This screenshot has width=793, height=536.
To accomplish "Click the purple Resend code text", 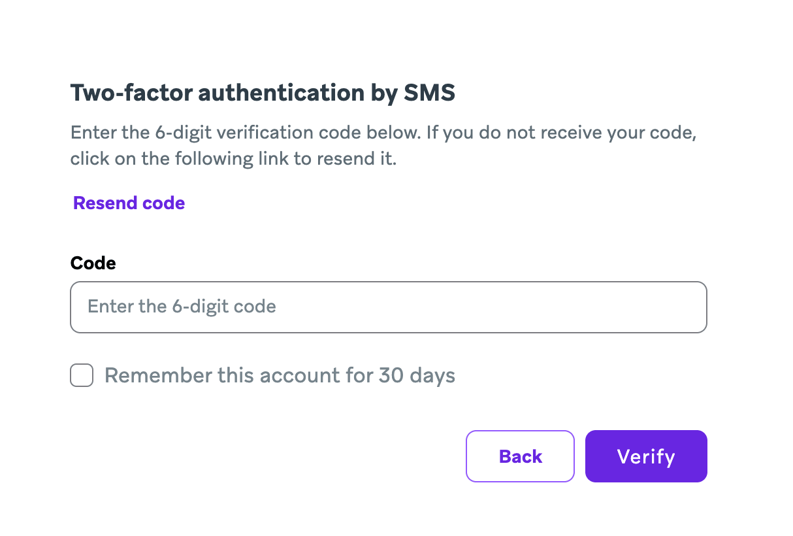I will 129,203.
